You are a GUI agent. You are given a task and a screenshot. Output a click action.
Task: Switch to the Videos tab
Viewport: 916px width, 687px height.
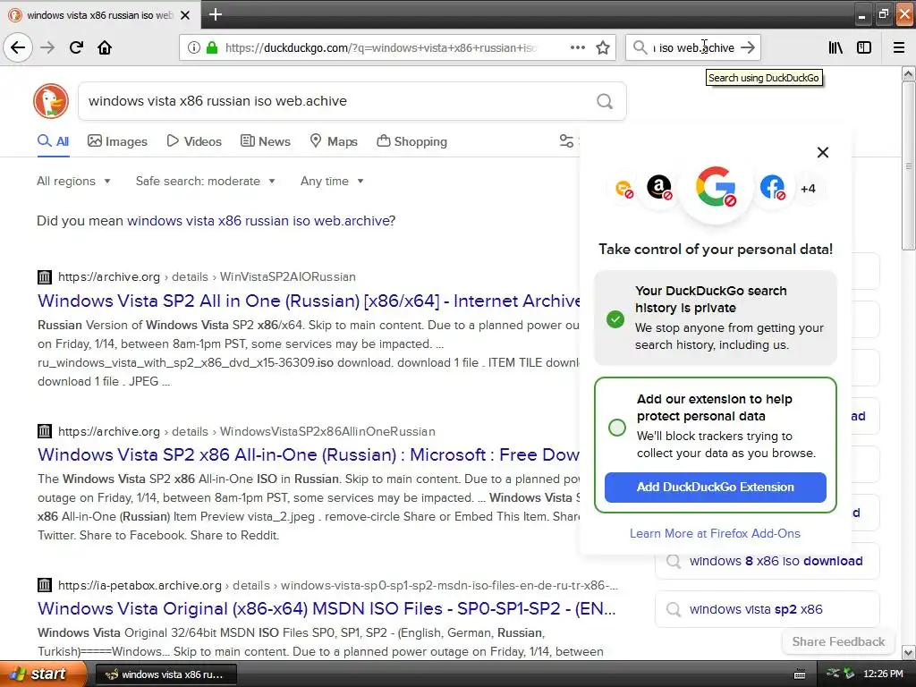click(x=194, y=141)
